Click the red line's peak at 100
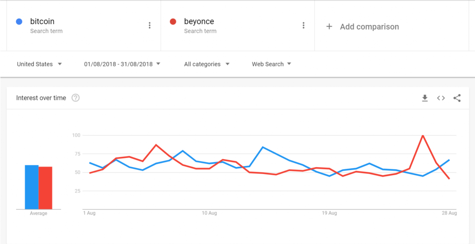This screenshot has width=475, height=244. (x=423, y=135)
